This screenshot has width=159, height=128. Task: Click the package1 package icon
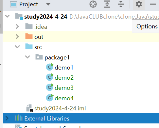click(x=39, y=57)
